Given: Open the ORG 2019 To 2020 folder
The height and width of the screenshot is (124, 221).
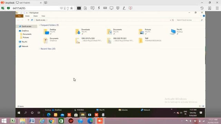Looking at the screenshot, I should [x=88, y=41].
